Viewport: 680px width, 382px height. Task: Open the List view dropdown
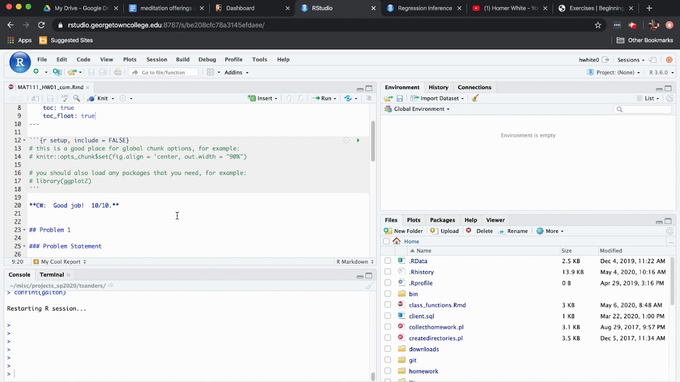(648, 98)
